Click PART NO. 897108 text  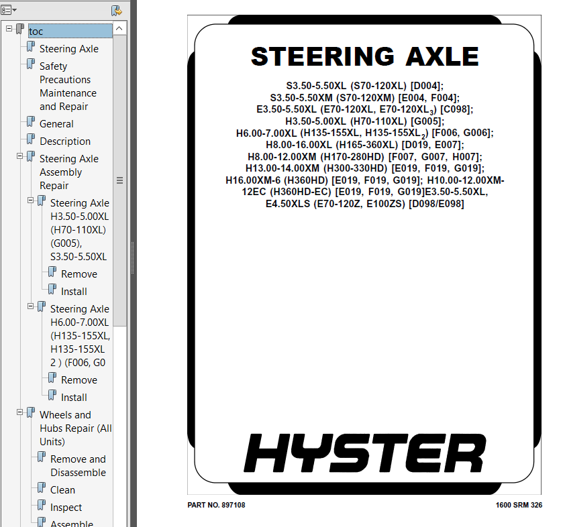coord(216,505)
